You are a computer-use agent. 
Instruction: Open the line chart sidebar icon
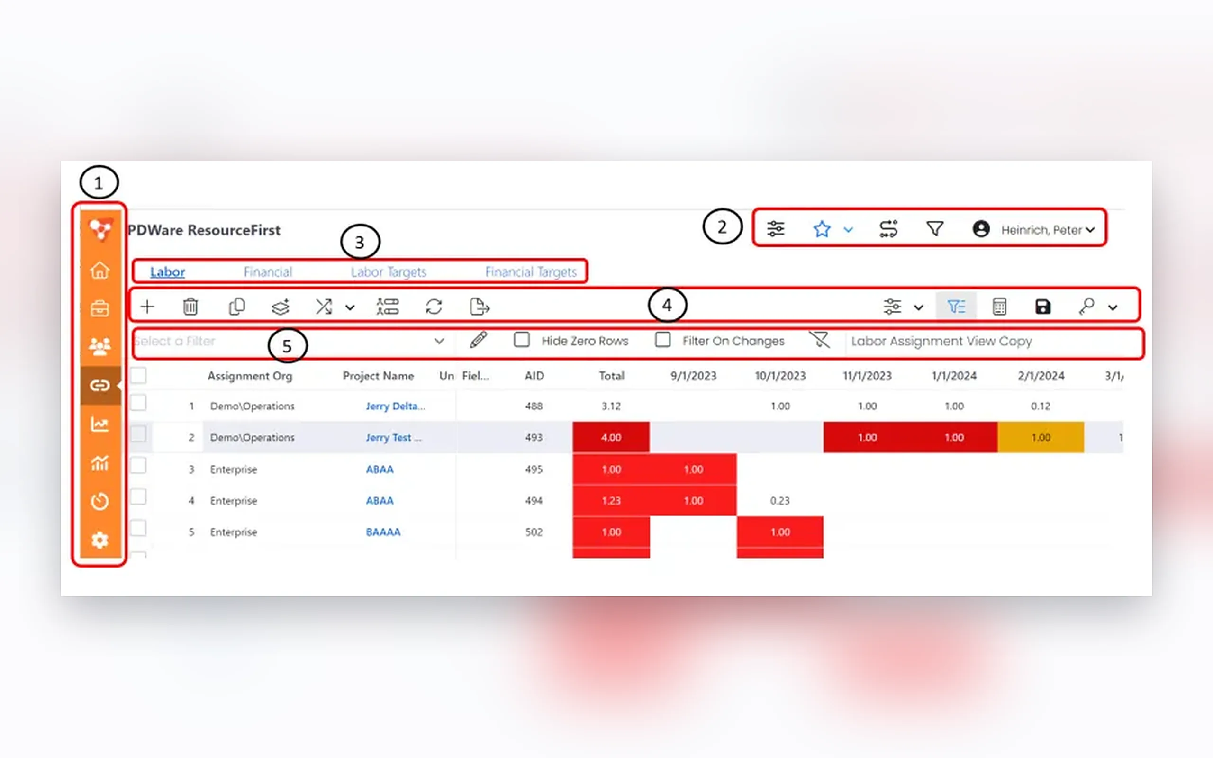click(x=100, y=424)
